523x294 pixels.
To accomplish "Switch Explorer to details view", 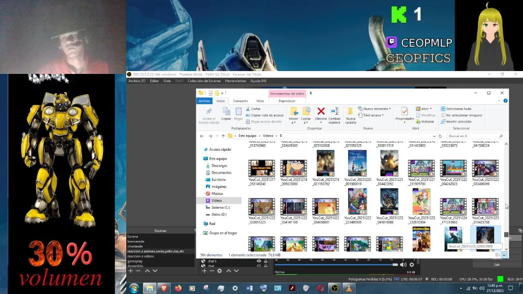I will point(498,255).
